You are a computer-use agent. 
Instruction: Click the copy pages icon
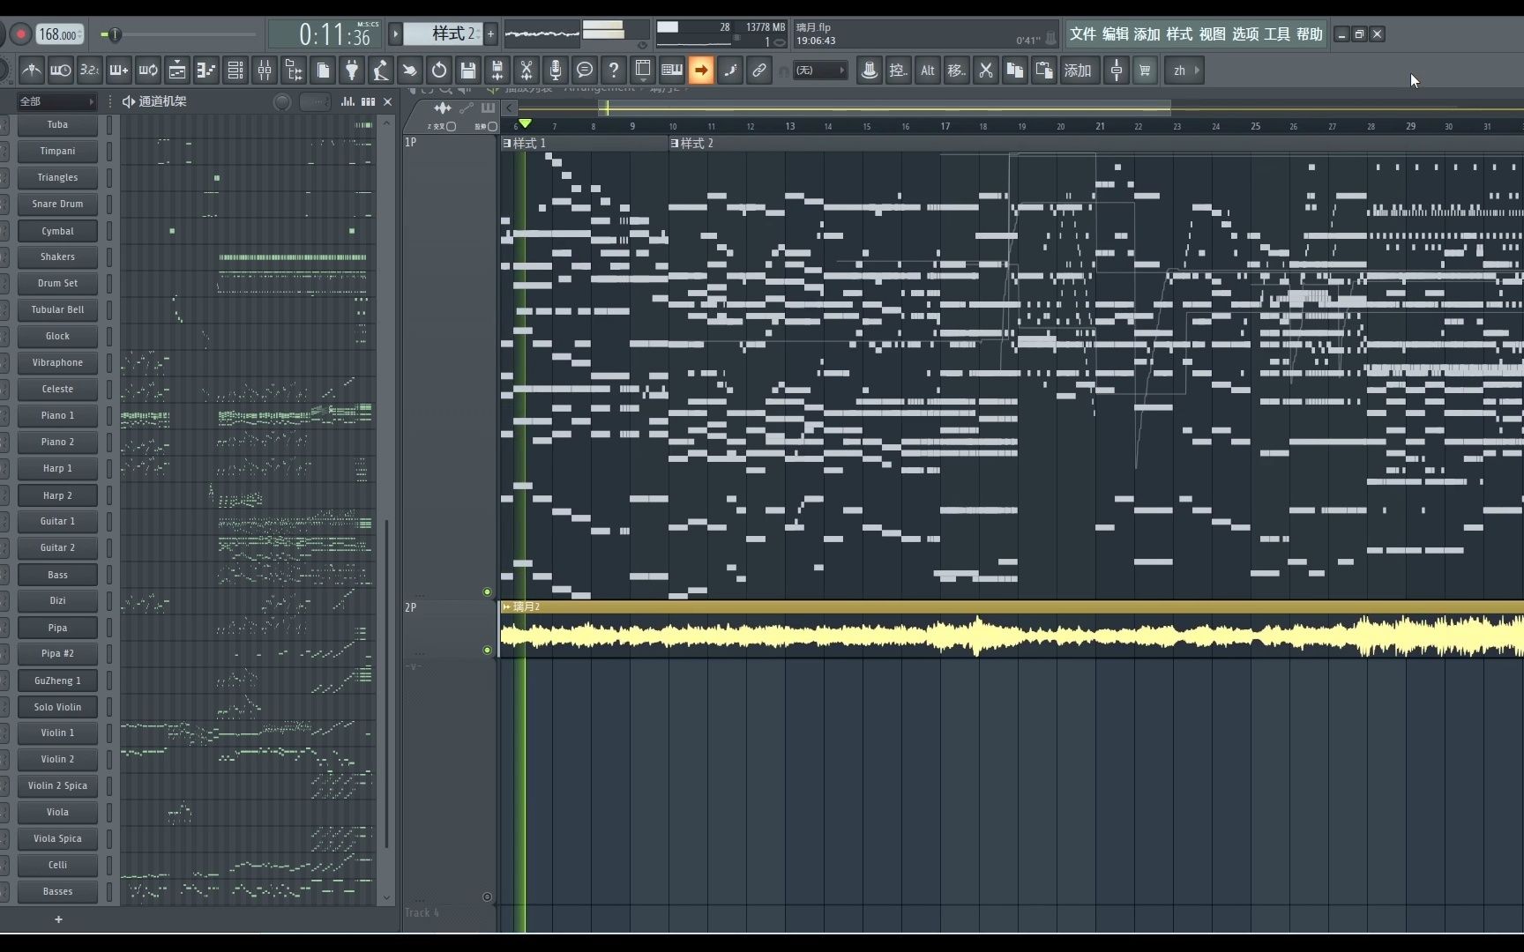(x=1015, y=71)
